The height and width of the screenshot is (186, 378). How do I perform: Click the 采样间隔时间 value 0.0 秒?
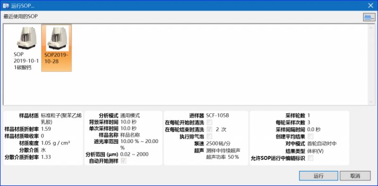click(314, 129)
